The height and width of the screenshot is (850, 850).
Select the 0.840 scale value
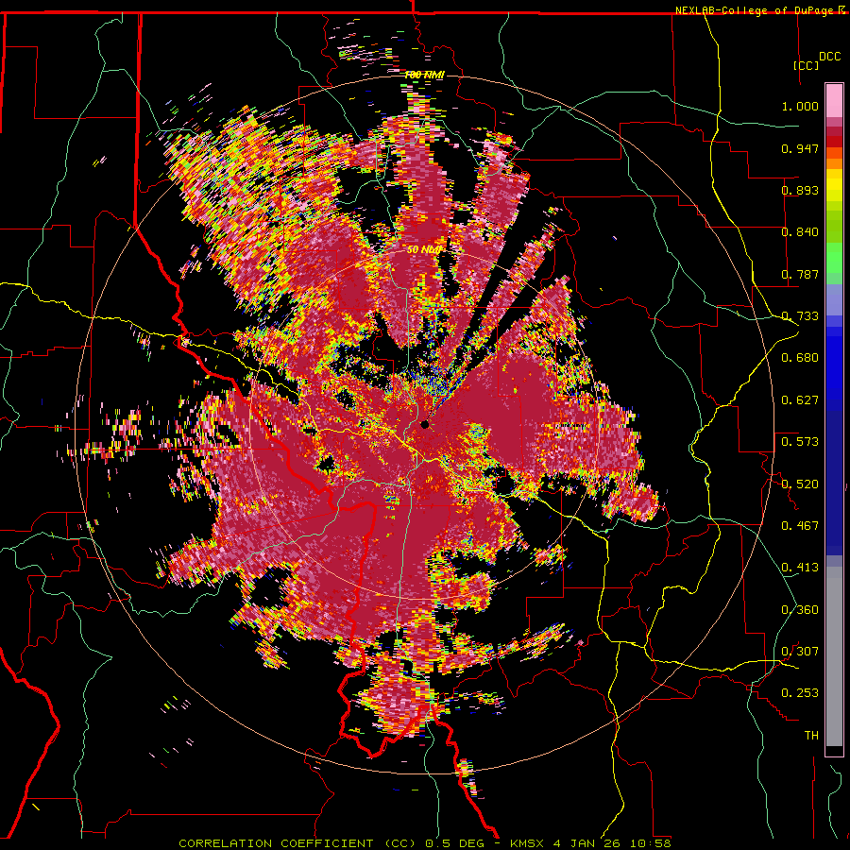800,232
